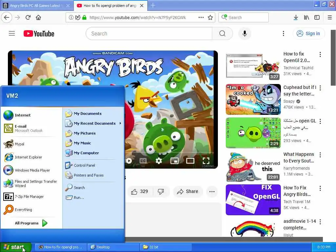
Task: Reload the page with the refresh icon
Action: [28, 18]
